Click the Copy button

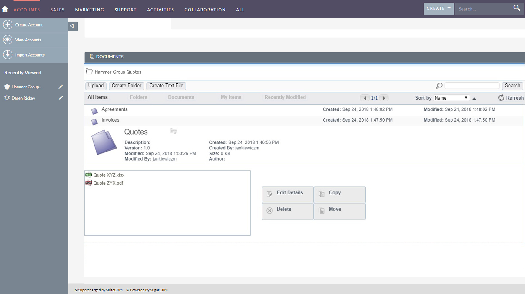coord(340,194)
